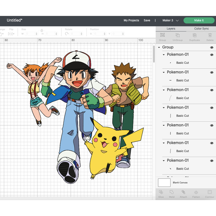
Task: Toggle visibility of the Group layer
Action: [212, 47]
